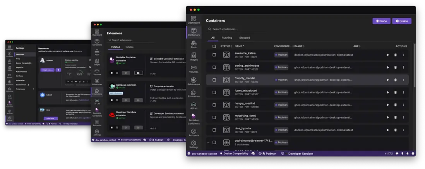Open help icon in the status bar

pyautogui.click(x=413, y=154)
